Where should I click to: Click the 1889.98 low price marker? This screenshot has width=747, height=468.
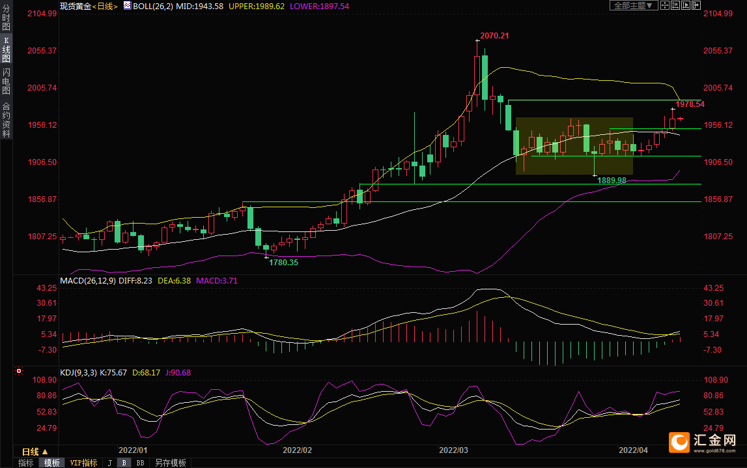612,180
